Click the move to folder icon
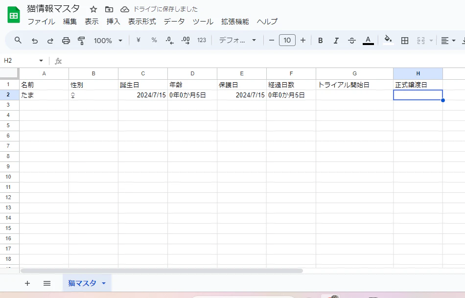This screenshot has height=298, width=465. [109, 9]
